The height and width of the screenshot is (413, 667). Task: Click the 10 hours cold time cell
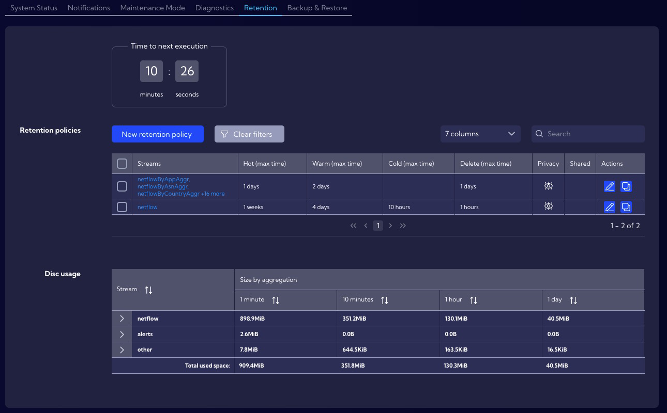point(419,207)
